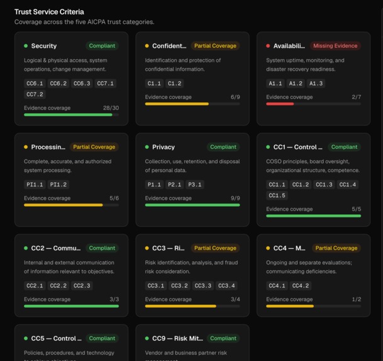Click the 3/3 coverage value
Viewport: 383px width, 361px height.
114,299
